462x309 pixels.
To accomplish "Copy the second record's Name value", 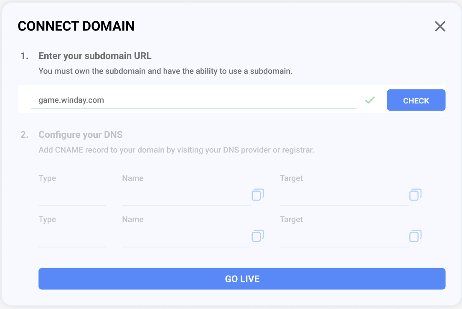I will (257, 236).
